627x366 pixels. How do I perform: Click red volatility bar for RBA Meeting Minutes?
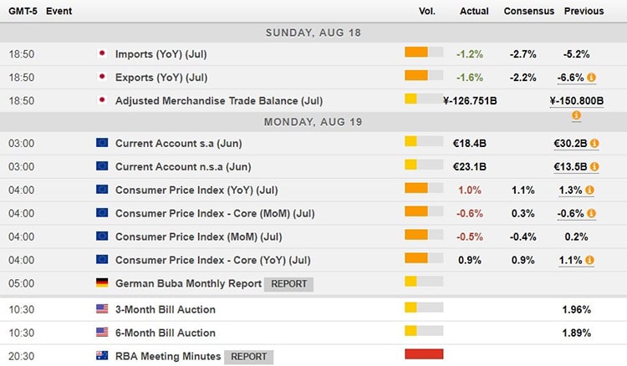click(x=424, y=354)
